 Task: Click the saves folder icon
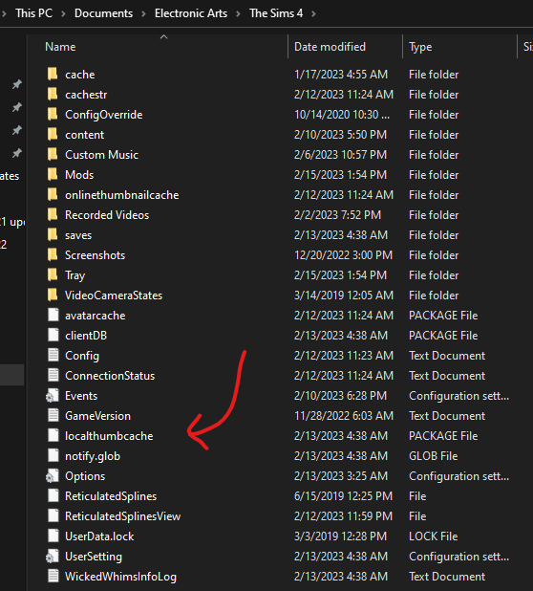(x=53, y=234)
